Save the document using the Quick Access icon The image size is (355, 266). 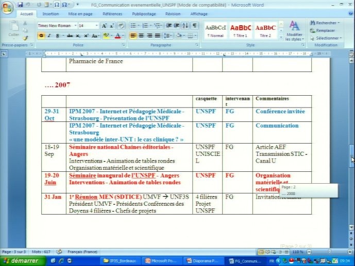coord(20,5)
